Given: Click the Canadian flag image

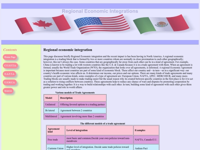Looking at the screenshot, I should point(43,24).
